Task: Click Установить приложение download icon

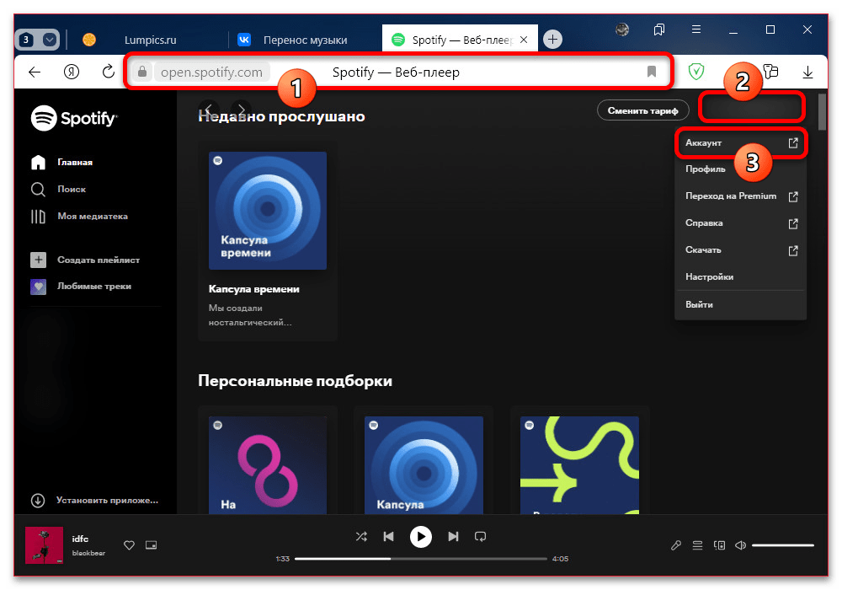Action: (38, 501)
